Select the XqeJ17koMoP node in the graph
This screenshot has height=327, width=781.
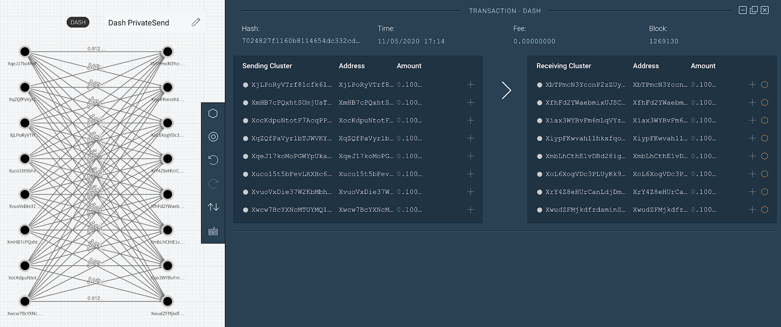(x=25, y=52)
